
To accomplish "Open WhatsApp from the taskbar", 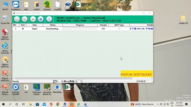I will click(78, 104).
